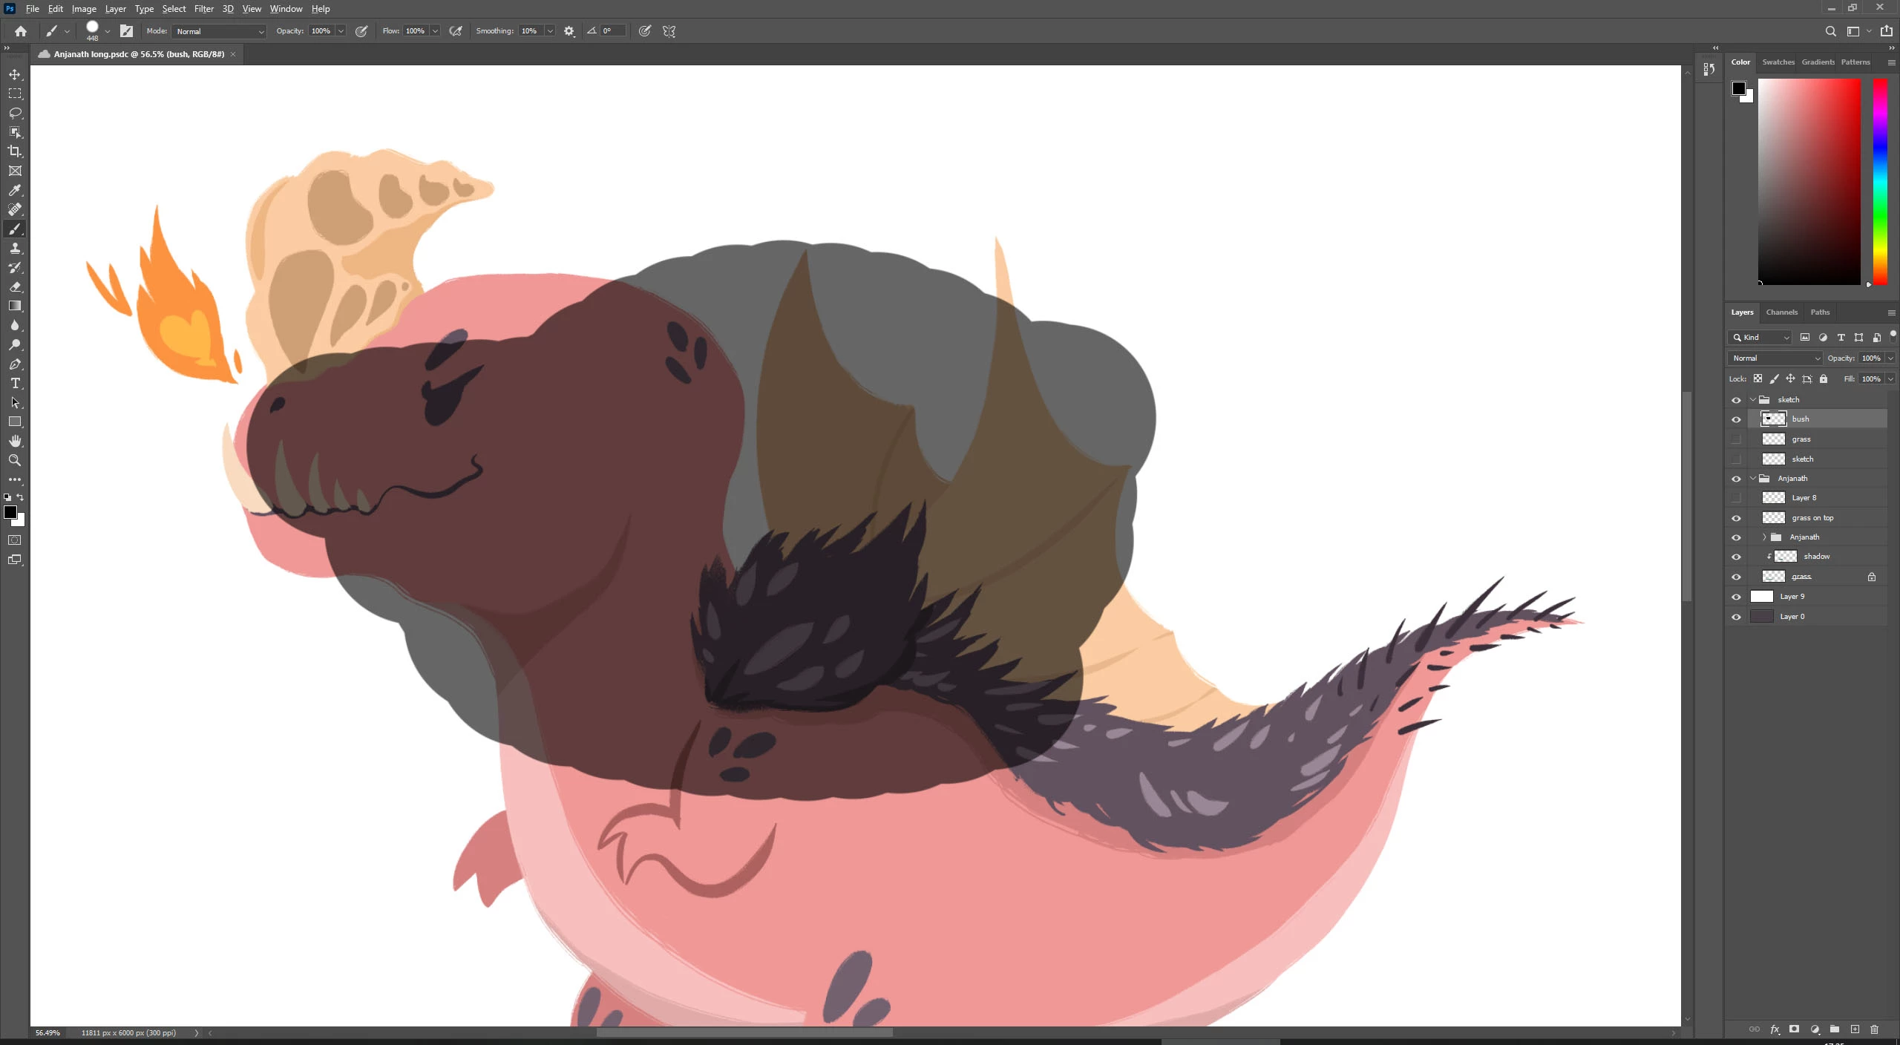1900x1045 pixels.
Task: Hide the bush layer
Action: tap(1736, 419)
